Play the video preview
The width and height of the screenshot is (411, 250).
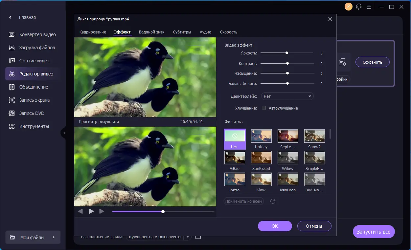(x=91, y=211)
